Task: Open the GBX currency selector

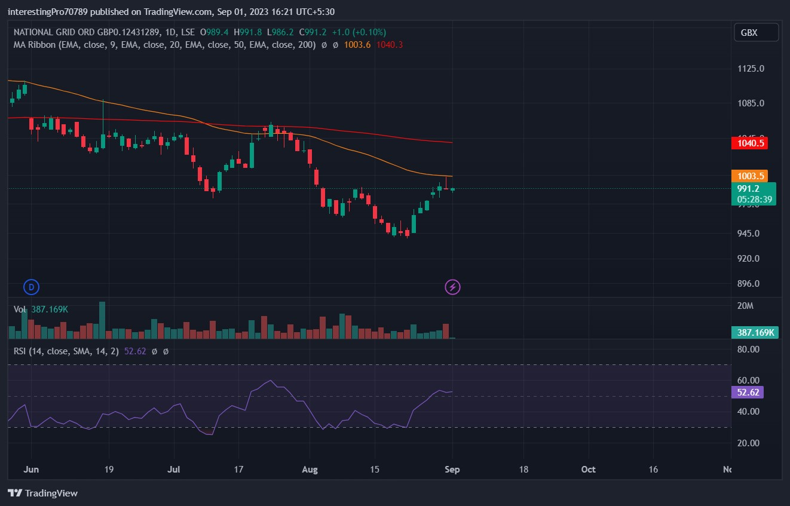Action: pos(756,33)
